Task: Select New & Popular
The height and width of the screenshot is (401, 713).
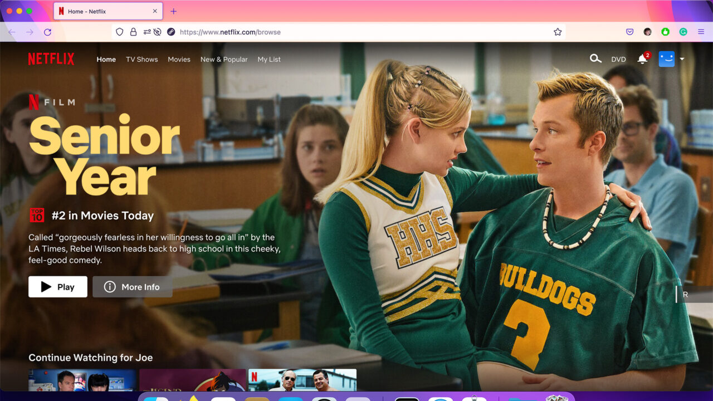Action: (224, 59)
